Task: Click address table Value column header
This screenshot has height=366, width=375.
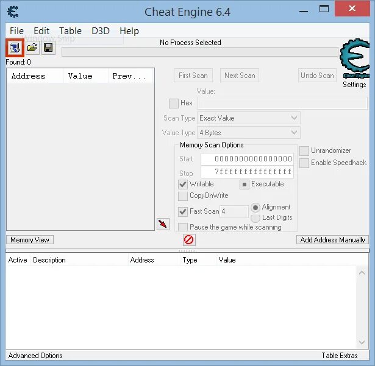Action: [286, 260]
